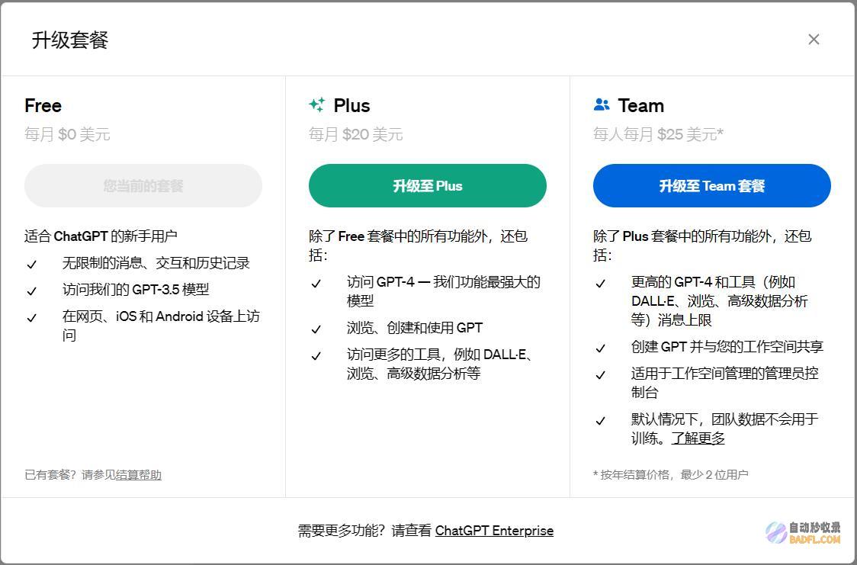Image resolution: width=857 pixels, height=565 pixels.
Task: Click 无限制的消息、交互和历史记录 text
Action: tap(156, 263)
